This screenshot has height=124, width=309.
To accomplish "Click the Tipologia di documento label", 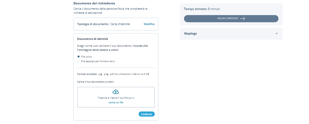I will click(93, 24).
